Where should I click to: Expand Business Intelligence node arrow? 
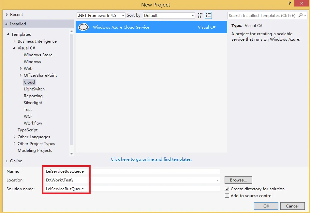click(x=14, y=41)
